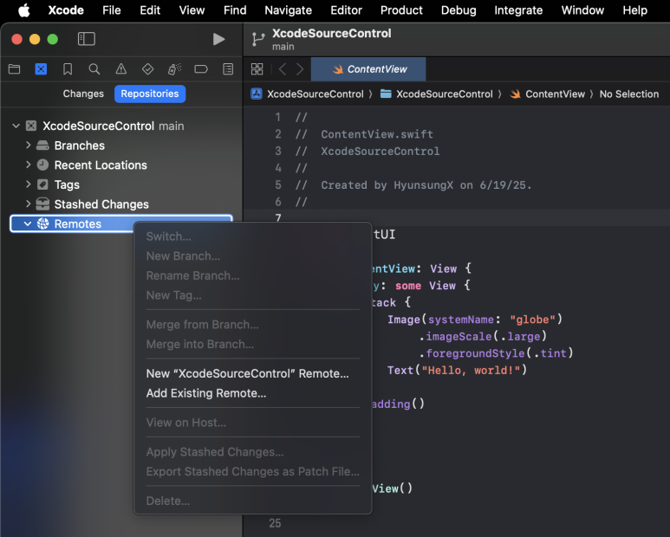Click No Selection in the breadcrumb
The height and width of the screenshot is (537, 670).
point(629,94)
